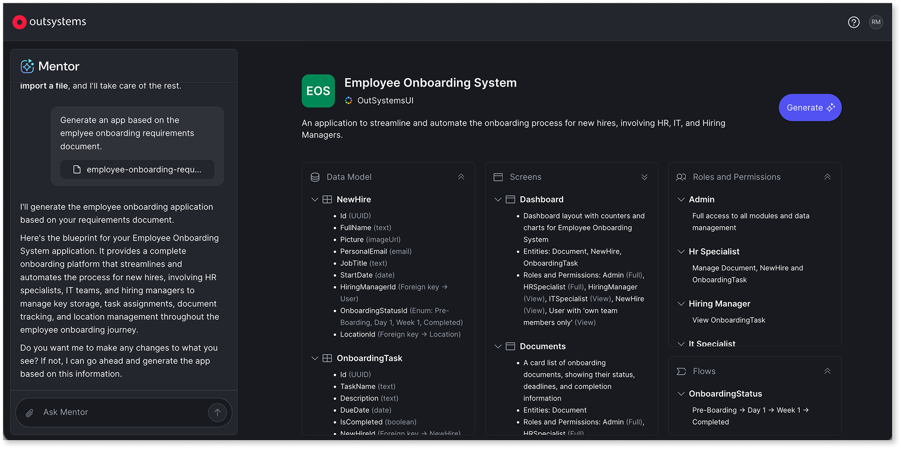Viewport: 901px width, 449px height.
Task: Click the Ask Mentor input field
Action: pyautogui.click(x=123, y=412)
